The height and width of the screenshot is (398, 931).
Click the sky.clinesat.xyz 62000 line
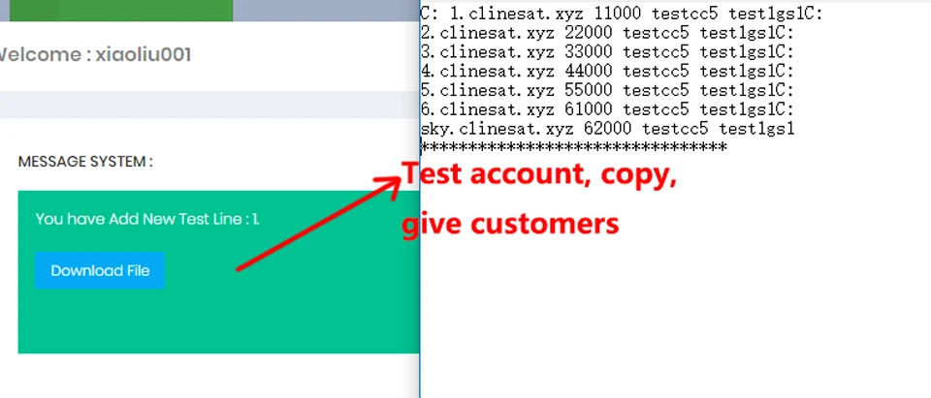[x=607, y=128]
